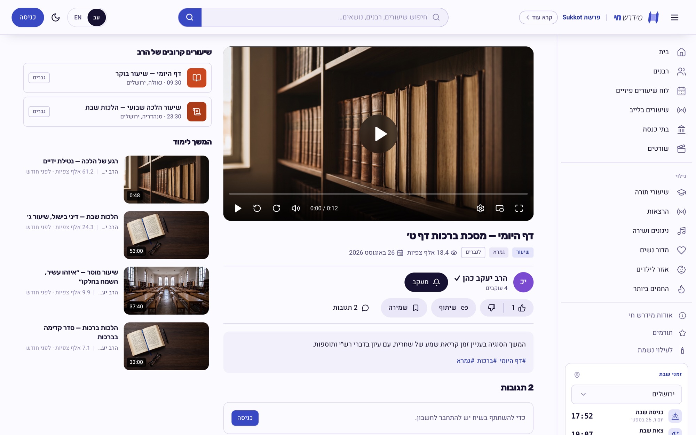The height and width of the screenshot is (435, 696).
Task: Expand the ירושלים city dropdown
Action: [x=626, y=394]
